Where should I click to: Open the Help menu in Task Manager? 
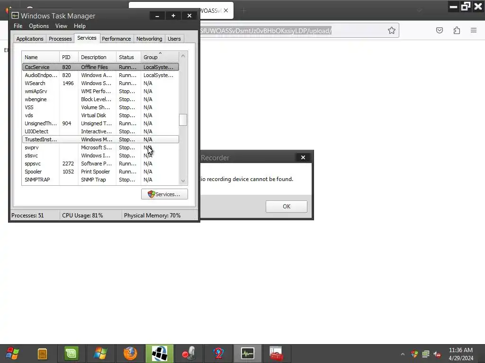(x=80, y=26)
